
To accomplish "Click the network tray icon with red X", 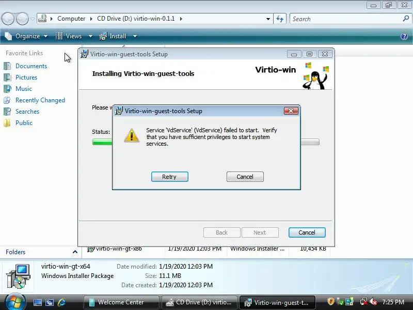I will pyautogui.click(x=364, y=301).
